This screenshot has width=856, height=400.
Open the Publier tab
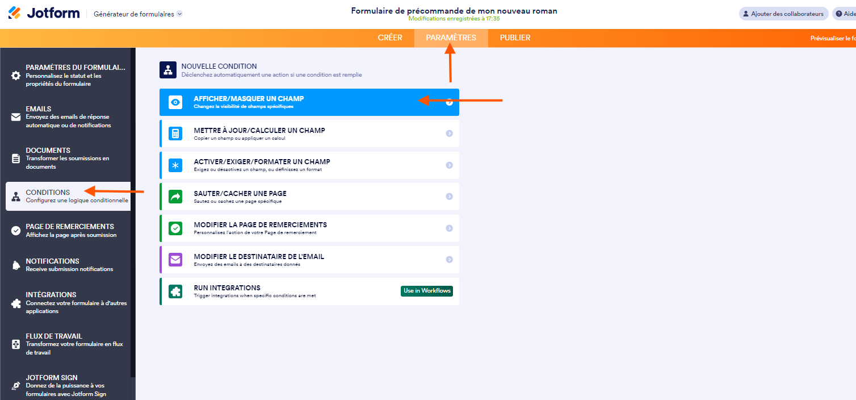514,37
